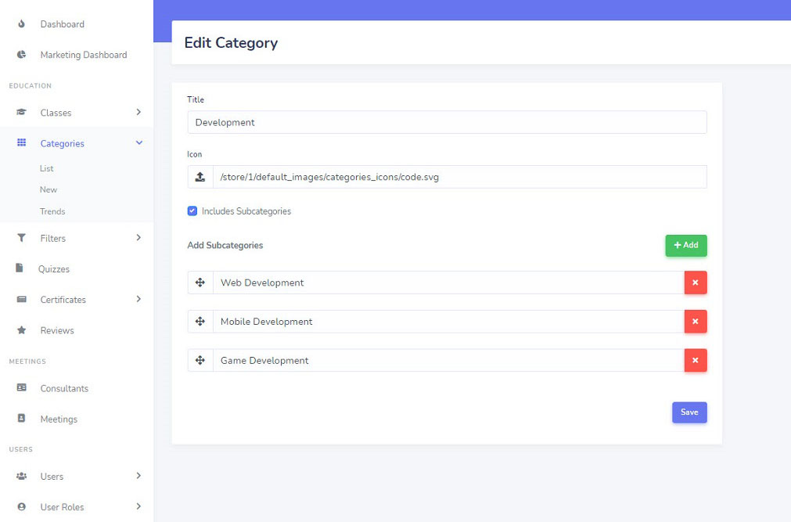The width and height of the screenshot is (791, 522).
Task: Click the Marketing Dashboard pie chart icon
Action: click(x=22, y=55)
